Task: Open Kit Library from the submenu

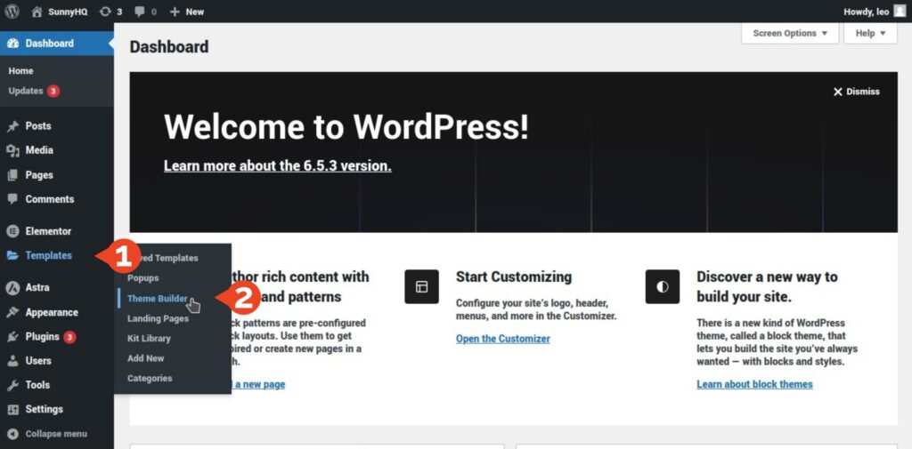Action: [149, 338]
